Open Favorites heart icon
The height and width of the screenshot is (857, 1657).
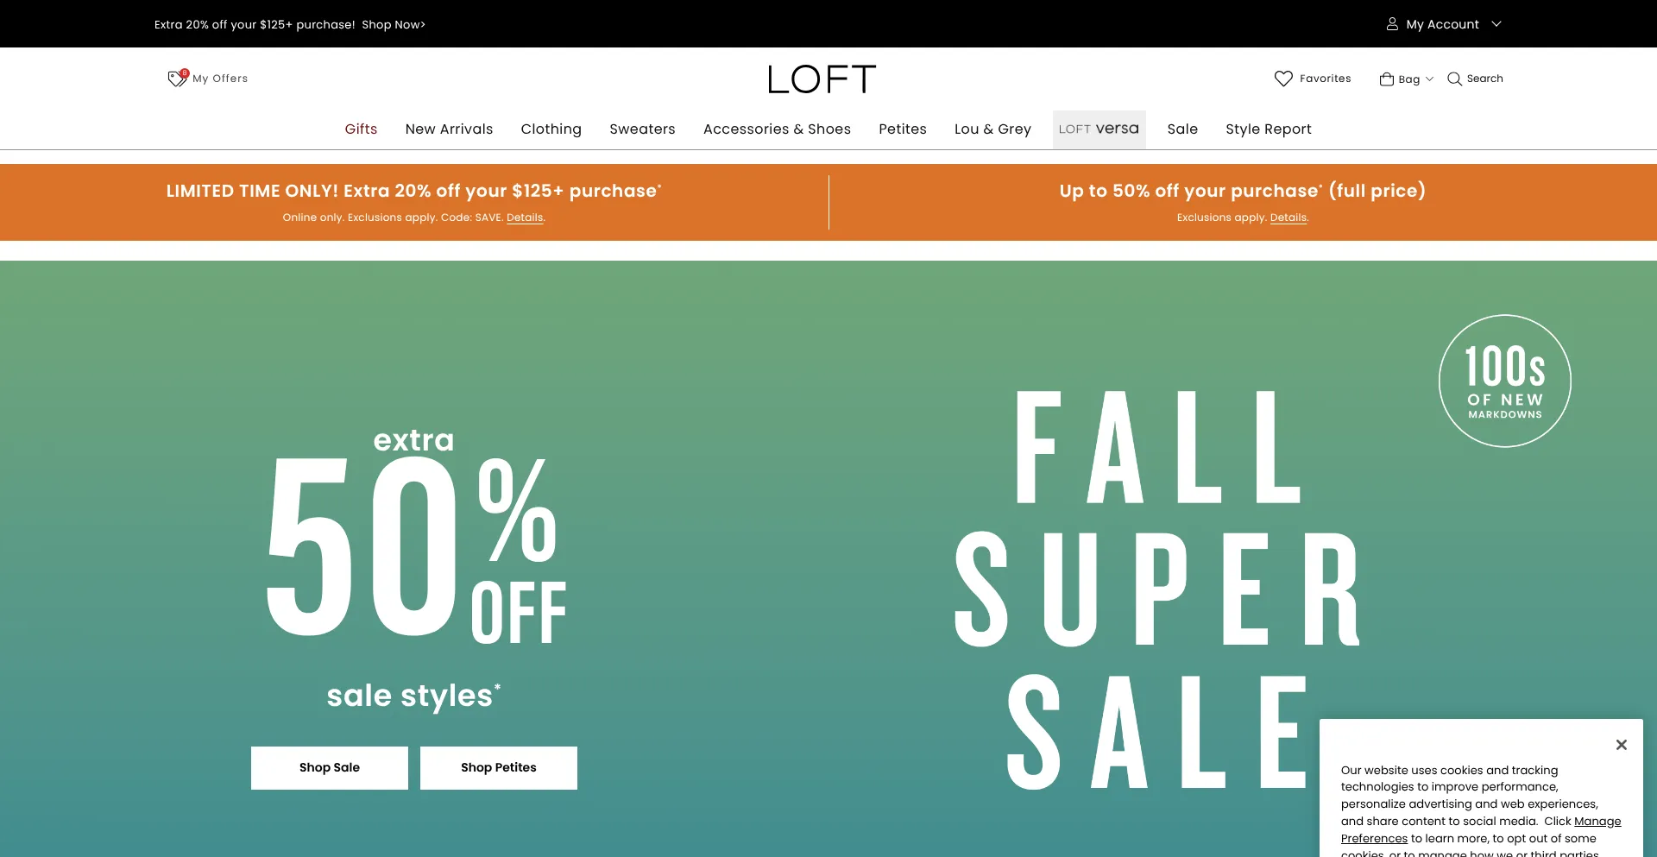1283,79
